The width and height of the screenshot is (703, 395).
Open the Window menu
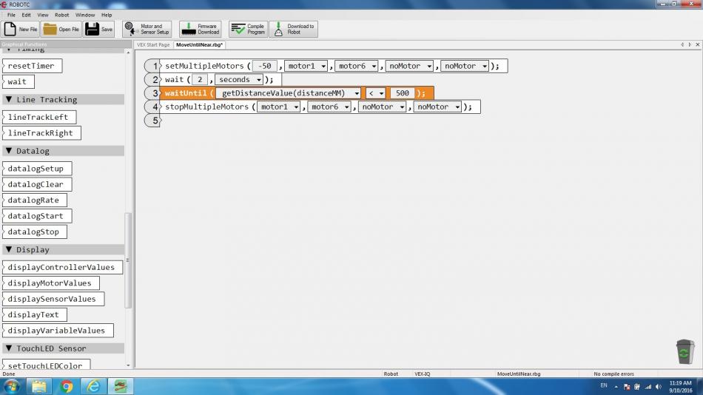(x=85, y=15)
